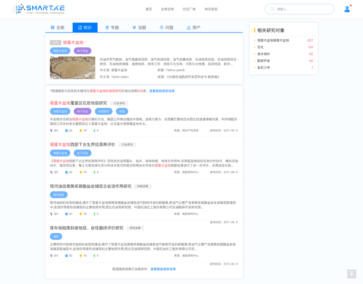Click the 行业资讯 label on second result
The image size is (363, 284).
[x=127, y=145]
